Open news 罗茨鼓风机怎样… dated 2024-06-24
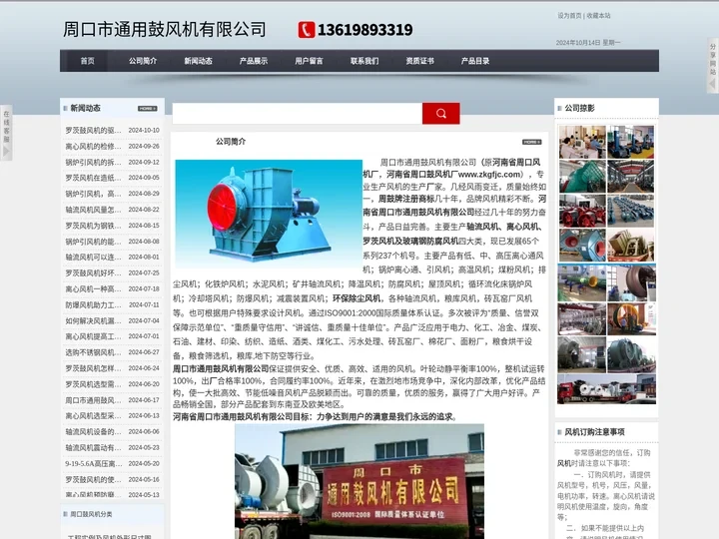719x539 pixels. (x=93, y=368)
